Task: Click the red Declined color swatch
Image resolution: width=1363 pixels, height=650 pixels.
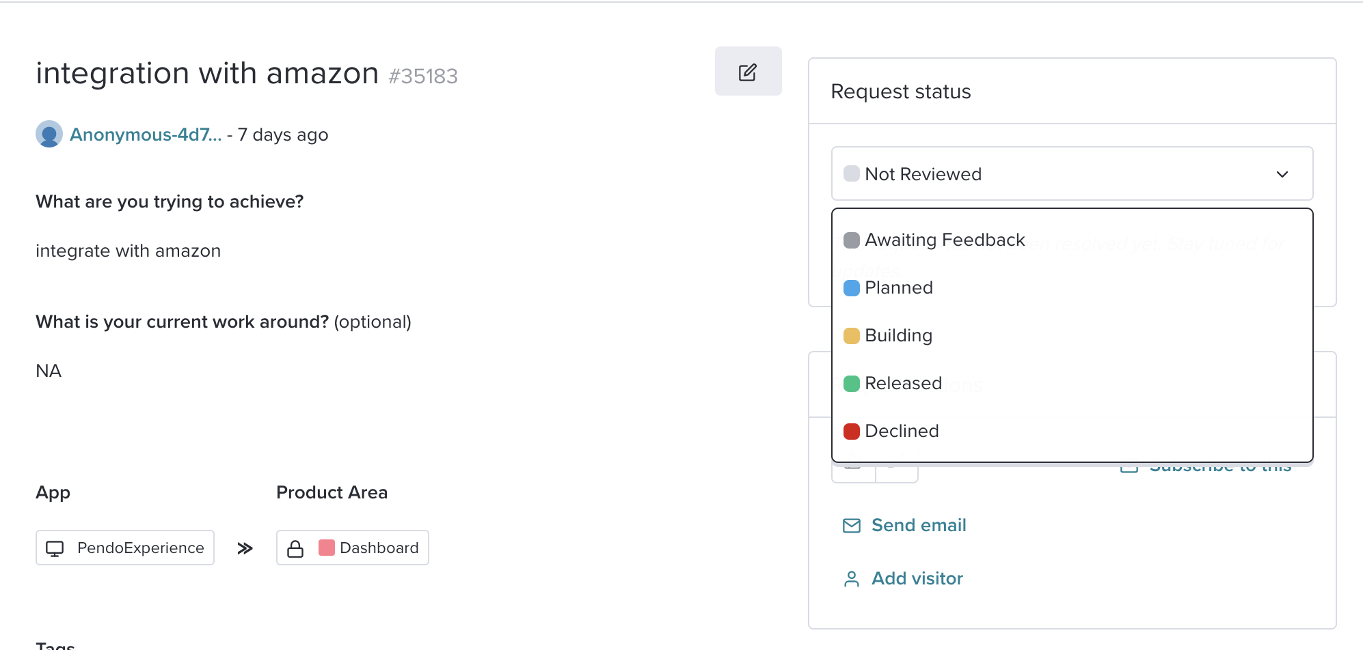Action: (852, 432)
